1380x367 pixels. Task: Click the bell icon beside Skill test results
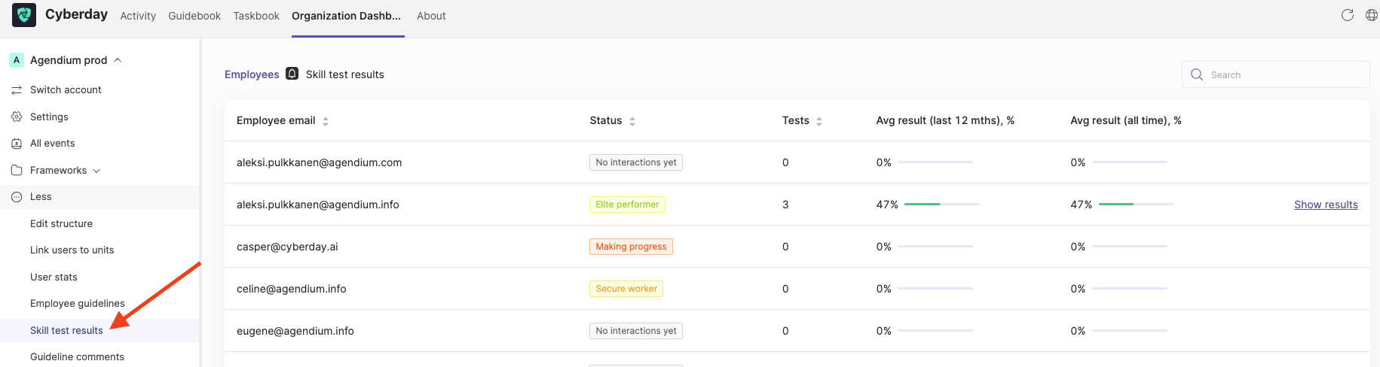coord(292,74)
